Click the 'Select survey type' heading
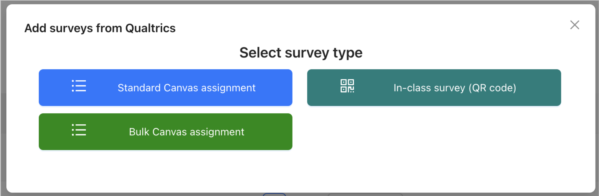This screenshot has width=599, height=196. 301,53
